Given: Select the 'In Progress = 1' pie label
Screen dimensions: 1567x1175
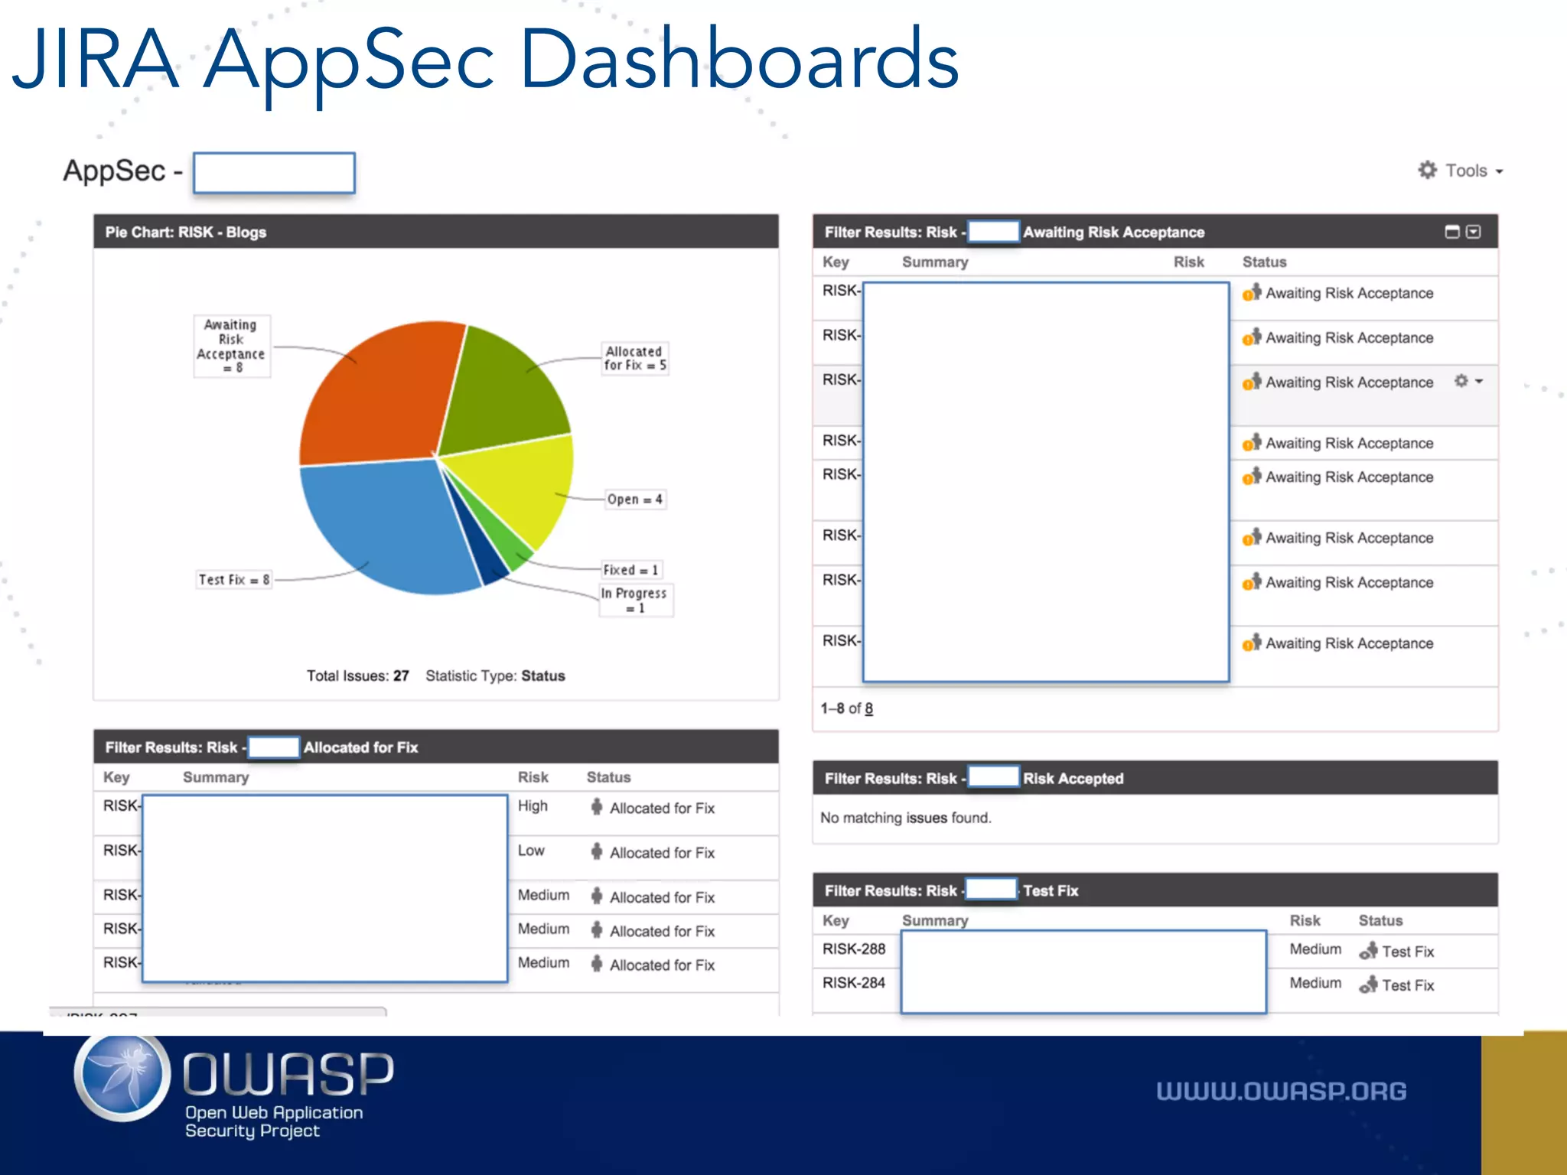Looking at the screenshot, I should point(635,601).
